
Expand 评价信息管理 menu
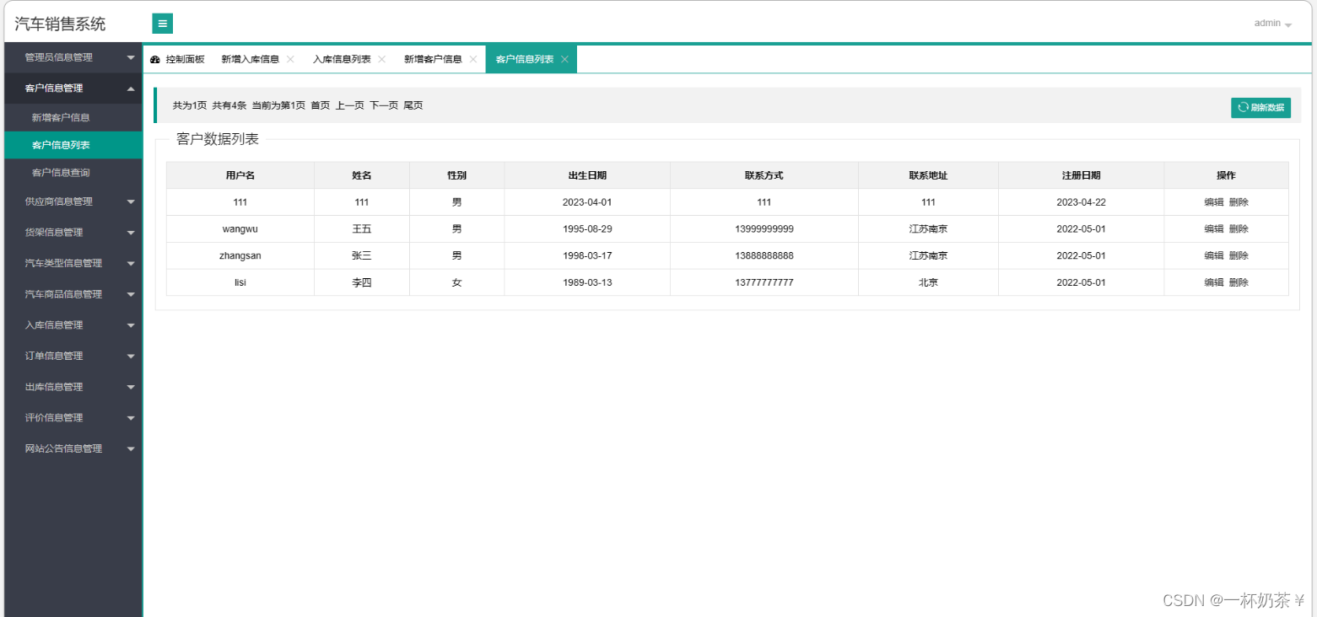(x=73, y=417)
